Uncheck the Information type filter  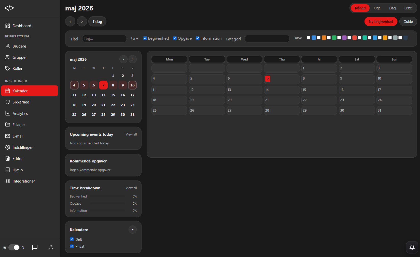pos(198,38)
